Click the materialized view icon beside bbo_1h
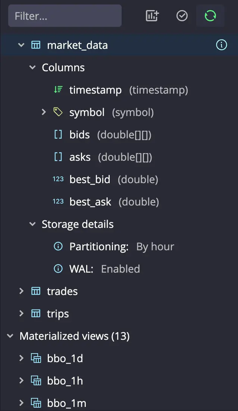The width and height of the screenshot is (238, 411). click(36, 380)
